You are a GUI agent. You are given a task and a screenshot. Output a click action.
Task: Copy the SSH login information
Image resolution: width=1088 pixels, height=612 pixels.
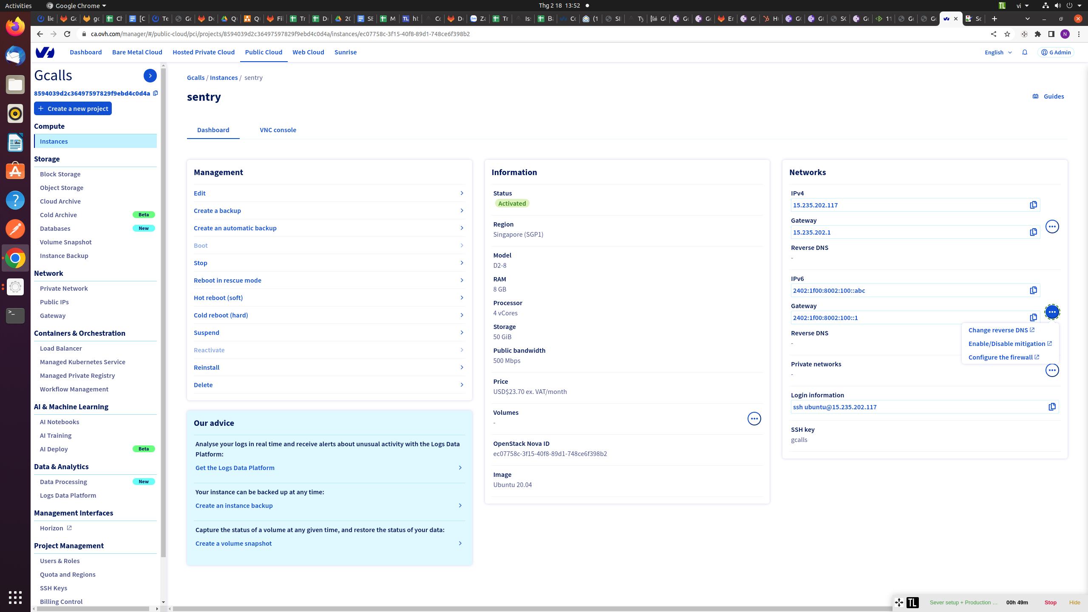pos(1052,407)
